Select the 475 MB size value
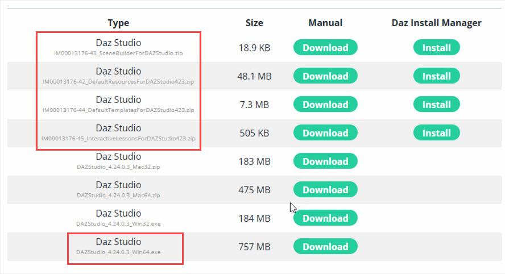The image size is (505, 274). click(x=254, y=190)
